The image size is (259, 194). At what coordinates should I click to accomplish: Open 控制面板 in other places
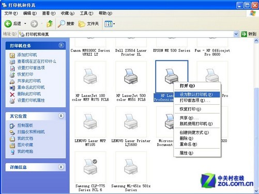pos(25,125)
